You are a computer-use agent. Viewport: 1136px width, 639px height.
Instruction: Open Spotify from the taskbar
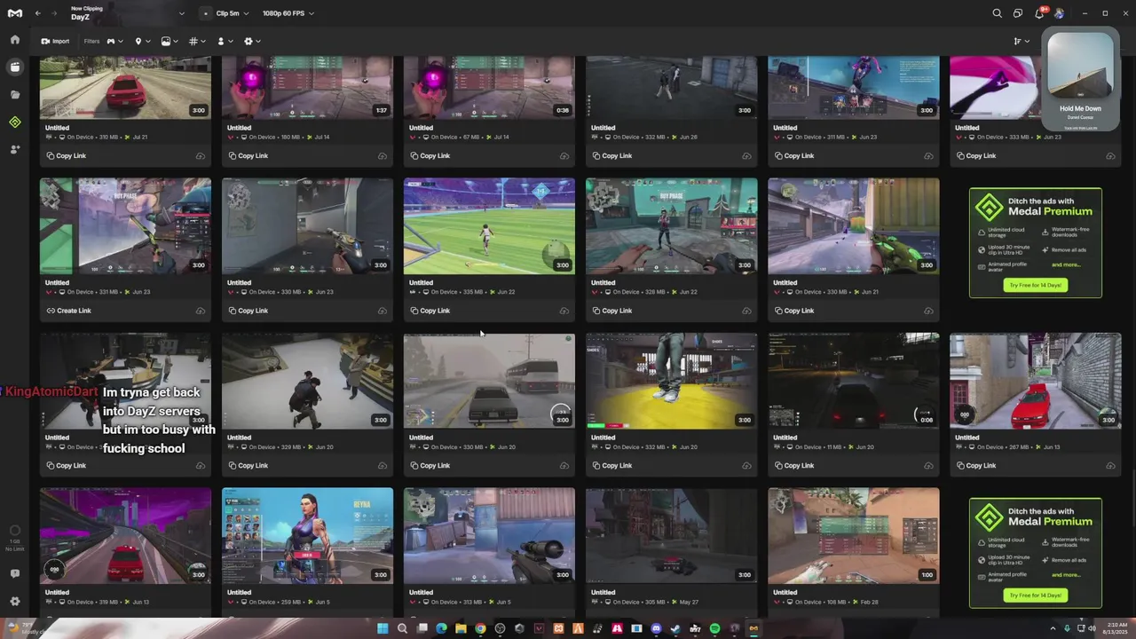(715, 629)
